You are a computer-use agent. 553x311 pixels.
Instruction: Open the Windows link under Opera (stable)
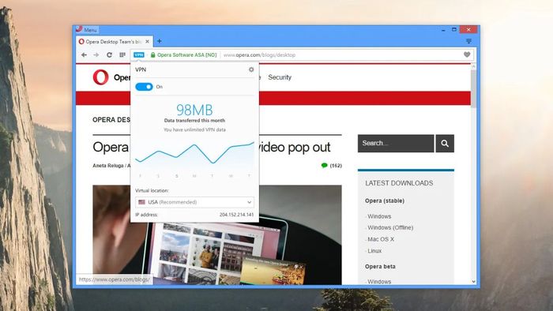(379, 216)
